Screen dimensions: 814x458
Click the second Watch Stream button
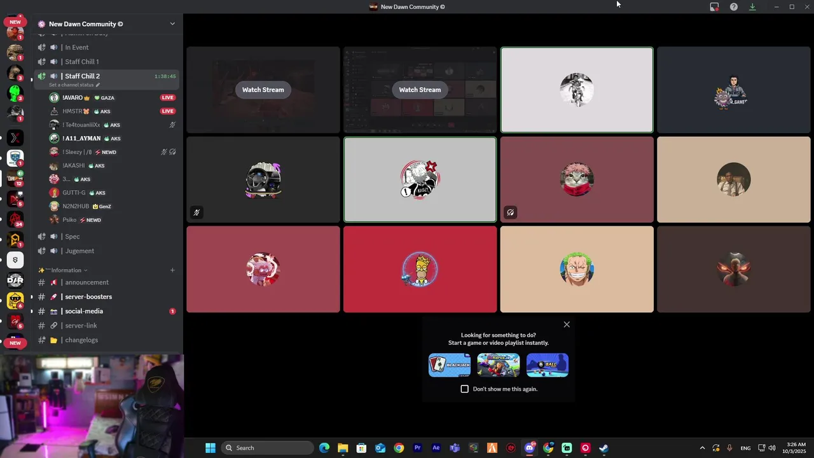(420, 90)
